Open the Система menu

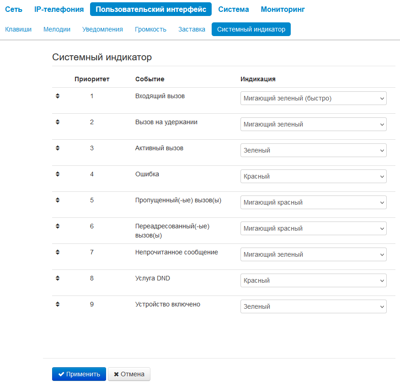coord(234,9)
